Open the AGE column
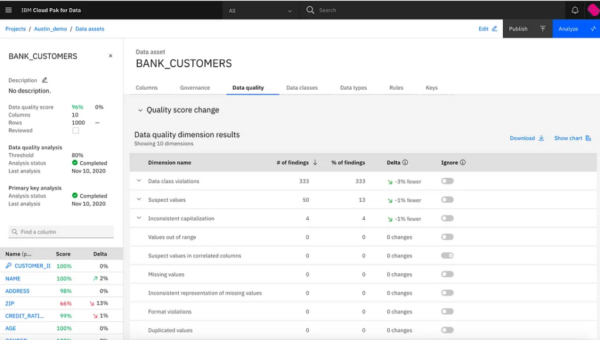 (11, 328)
